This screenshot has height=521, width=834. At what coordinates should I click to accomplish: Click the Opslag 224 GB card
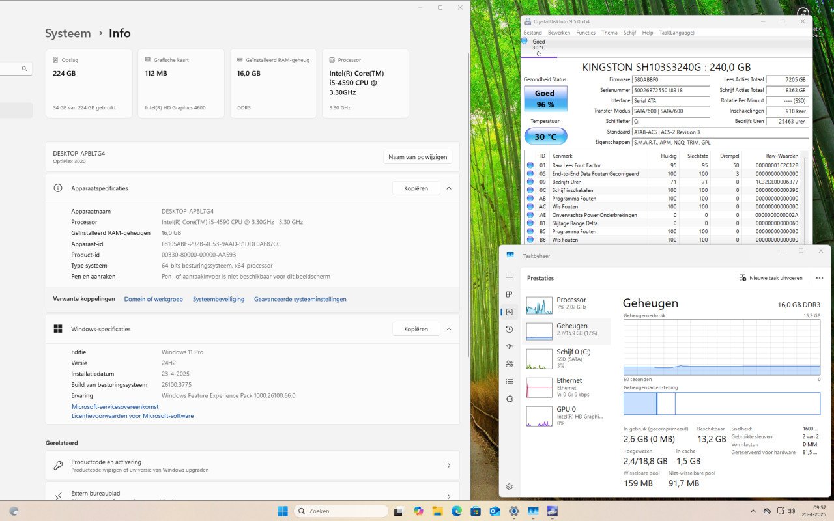click(89, 83)
